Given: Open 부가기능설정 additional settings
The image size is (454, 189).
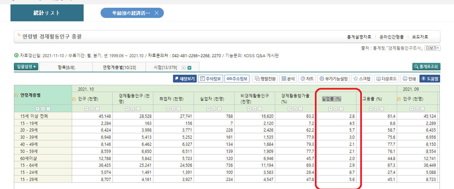Looking at the screenshot, I should (333, 79).
